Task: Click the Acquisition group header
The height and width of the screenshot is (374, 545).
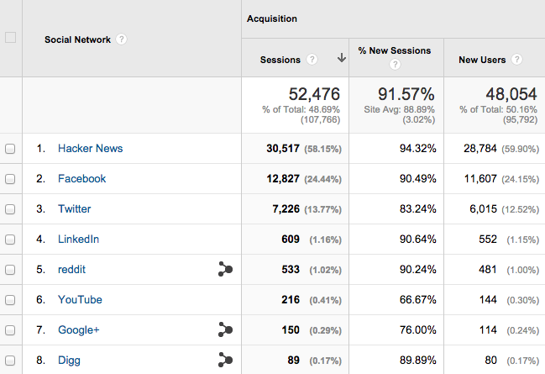Action: point(272,18)
